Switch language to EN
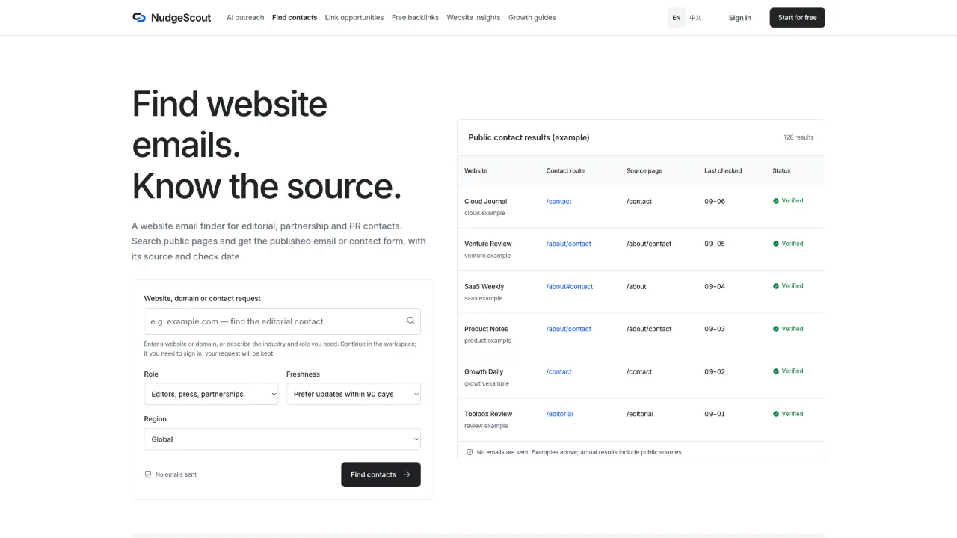 [x=677, y=18]
